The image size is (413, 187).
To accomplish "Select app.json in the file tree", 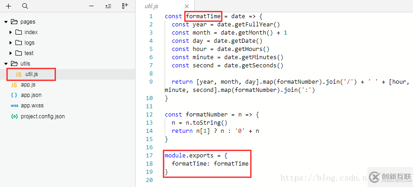I will (x=30, y=95).
